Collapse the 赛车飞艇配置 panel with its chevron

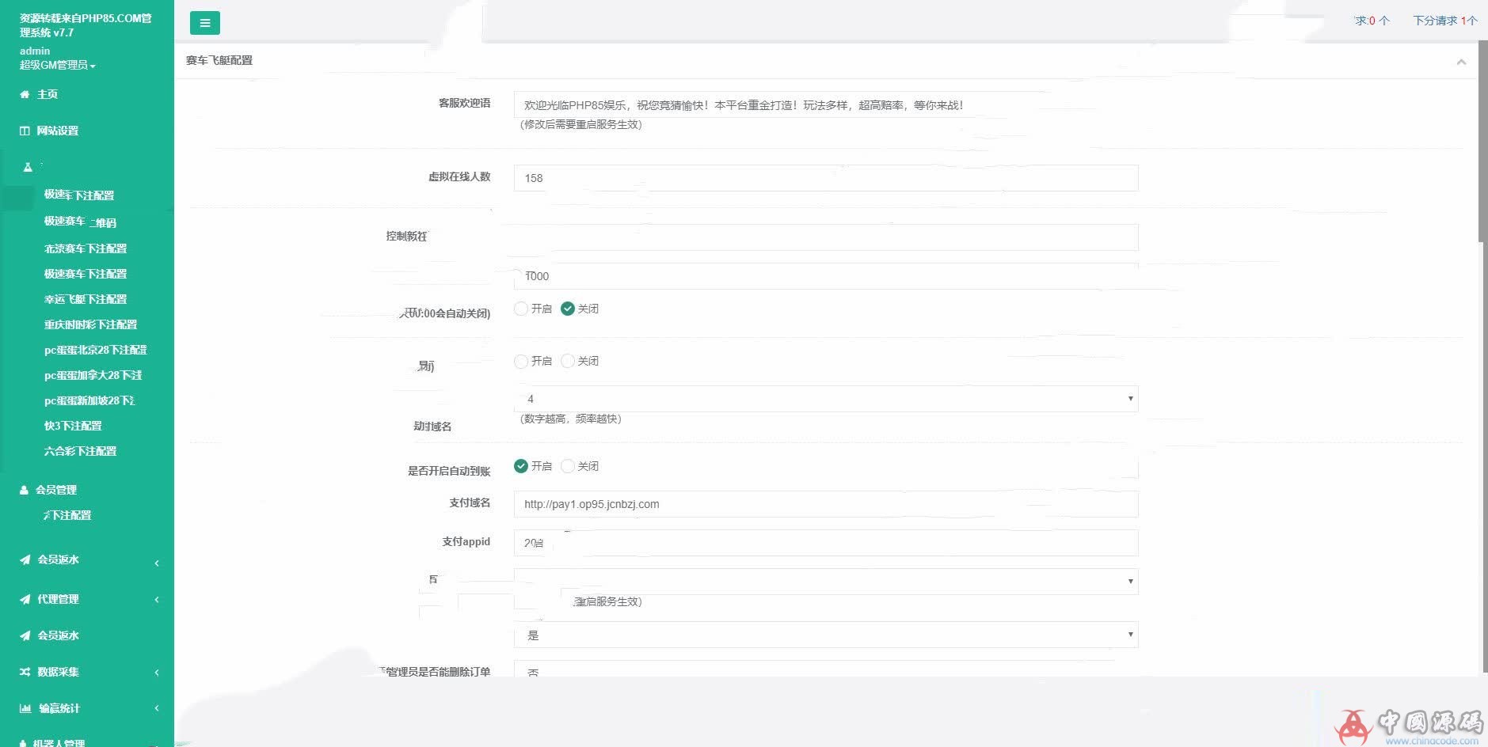[x=1461, y=62]
